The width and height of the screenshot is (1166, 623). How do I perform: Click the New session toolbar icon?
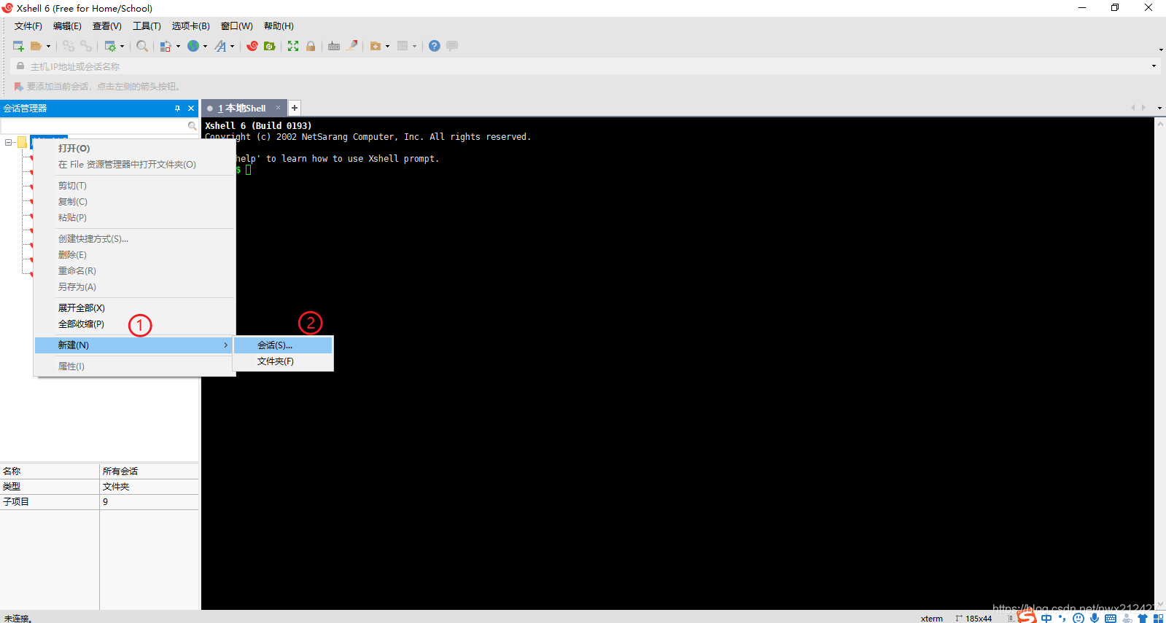tap(19, 46)
